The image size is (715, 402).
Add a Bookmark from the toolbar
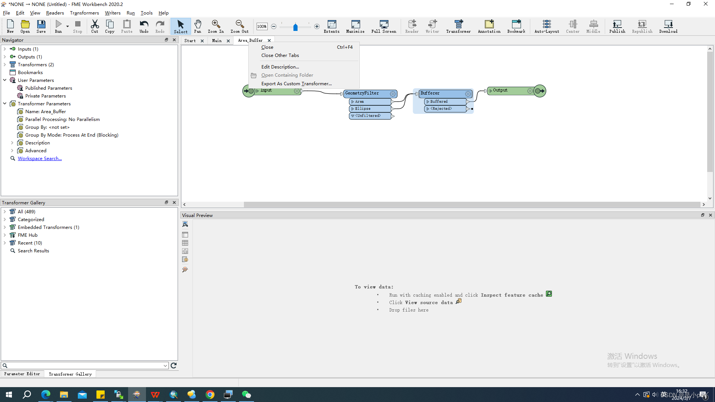pos(516,26)
